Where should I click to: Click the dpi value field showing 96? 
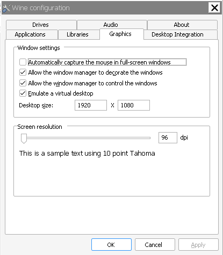tap(168, 137)
